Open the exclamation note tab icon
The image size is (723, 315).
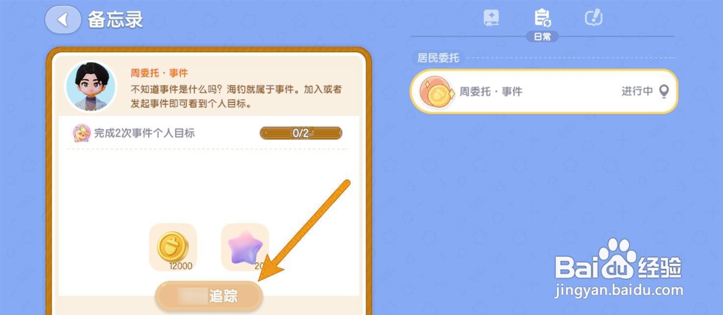(594, 18)
